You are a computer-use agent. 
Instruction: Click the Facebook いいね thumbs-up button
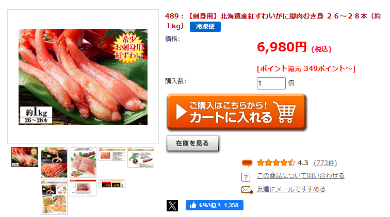tap(215, 205)
